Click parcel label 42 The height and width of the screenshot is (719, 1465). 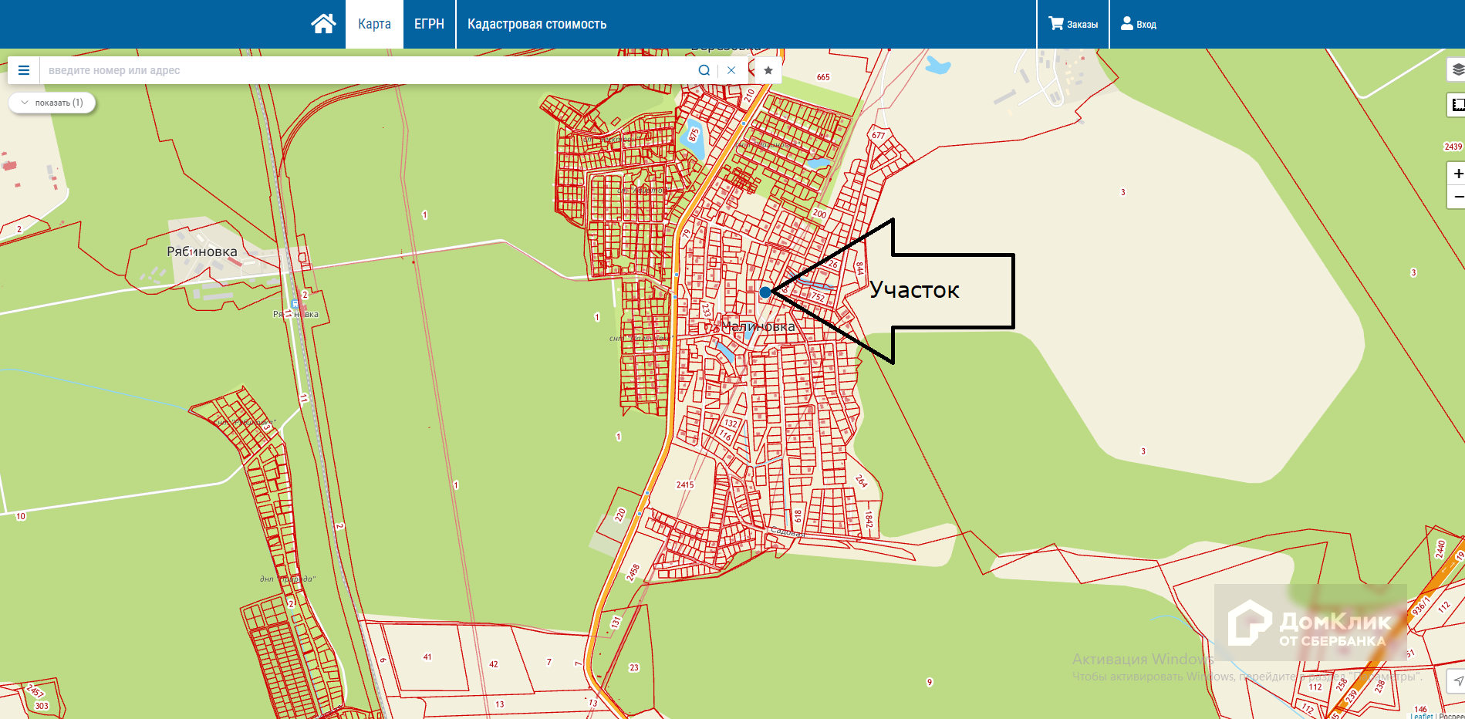click(x=494, y=664)
